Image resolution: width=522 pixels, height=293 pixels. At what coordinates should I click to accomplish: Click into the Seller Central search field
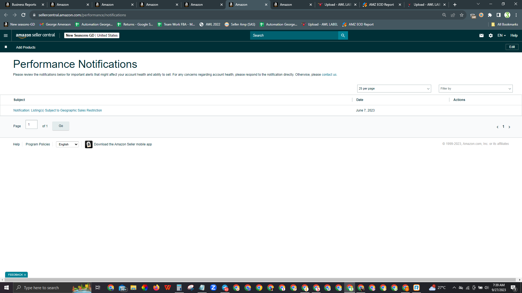pyautogui.click(x=294, y=36)
